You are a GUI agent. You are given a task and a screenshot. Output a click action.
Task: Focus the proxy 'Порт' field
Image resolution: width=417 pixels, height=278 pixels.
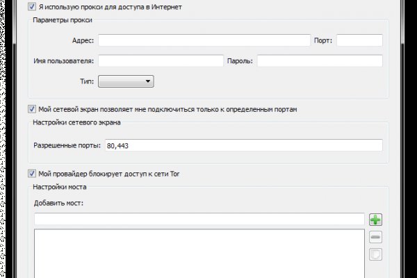click(x=359, y=40)
